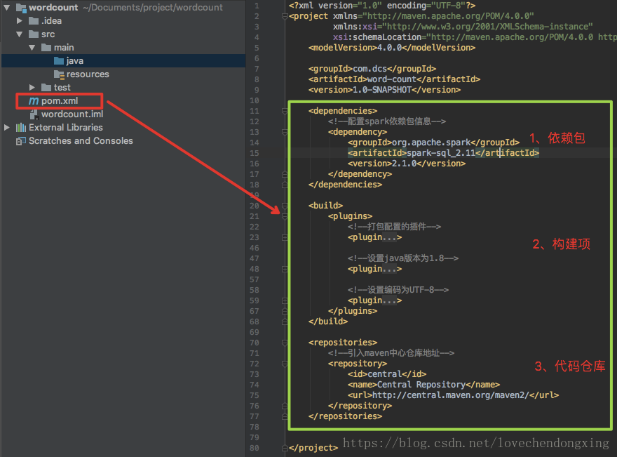617x457 pixels.
Task: Fold the repositories block at line 70
Action: 285,343
